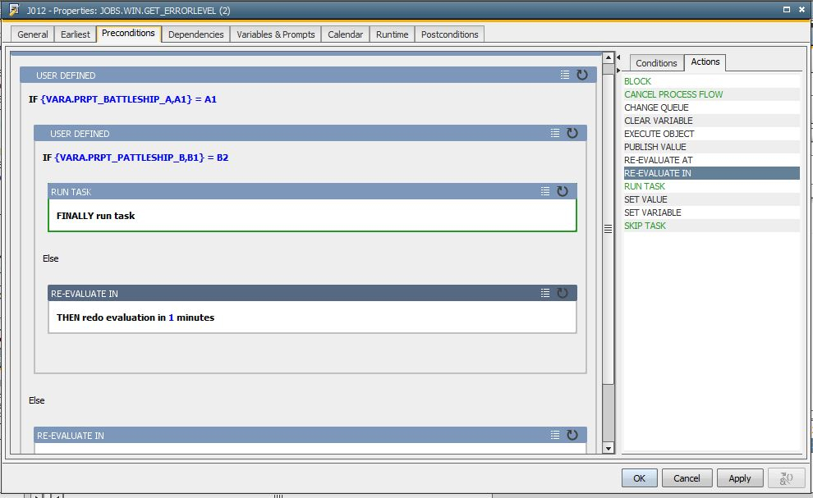Open the Dependencies tab
813x498 pixels.
(x=195, y=34)
